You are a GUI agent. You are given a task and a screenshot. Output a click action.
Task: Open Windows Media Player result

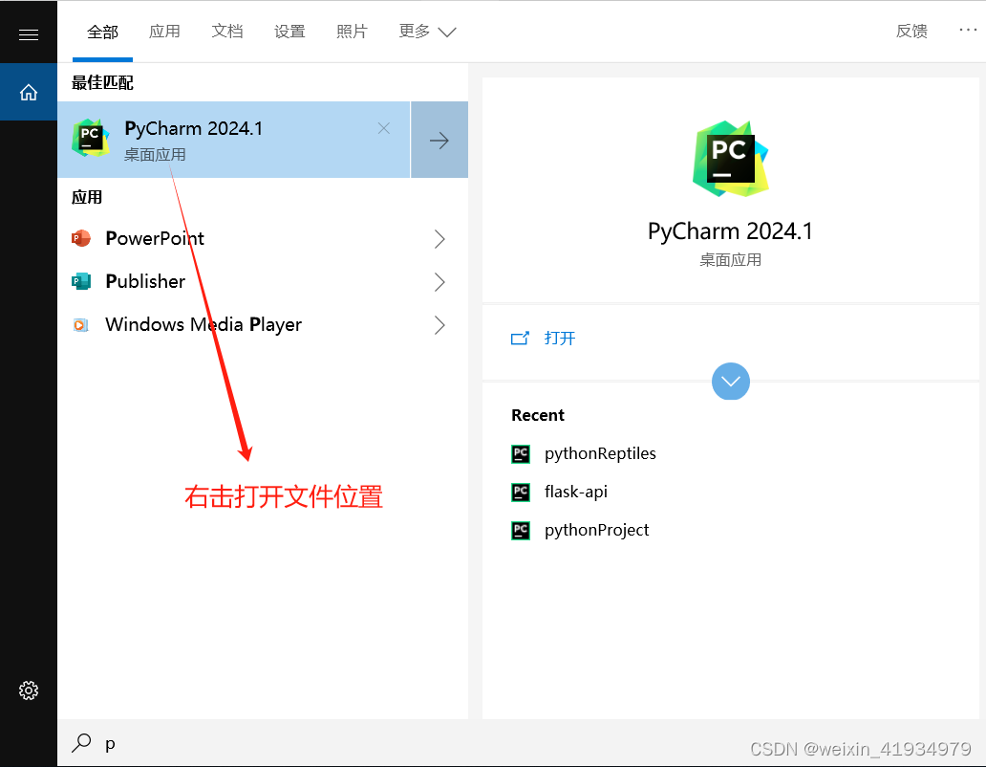point(204,324)
